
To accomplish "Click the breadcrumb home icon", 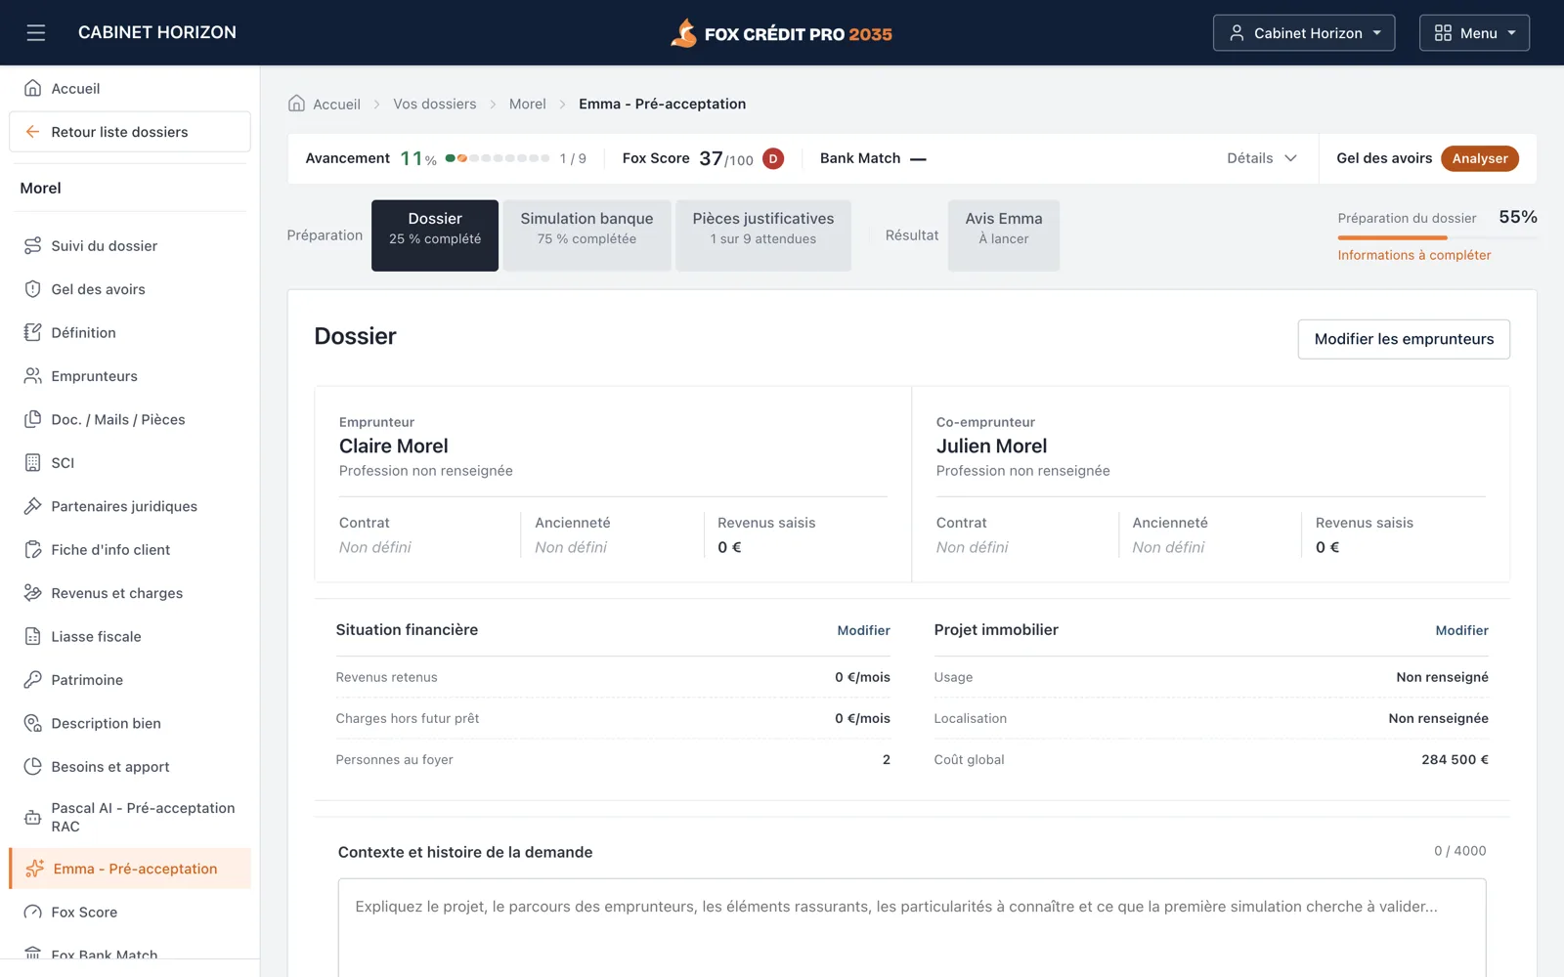I will coord(296,104).
